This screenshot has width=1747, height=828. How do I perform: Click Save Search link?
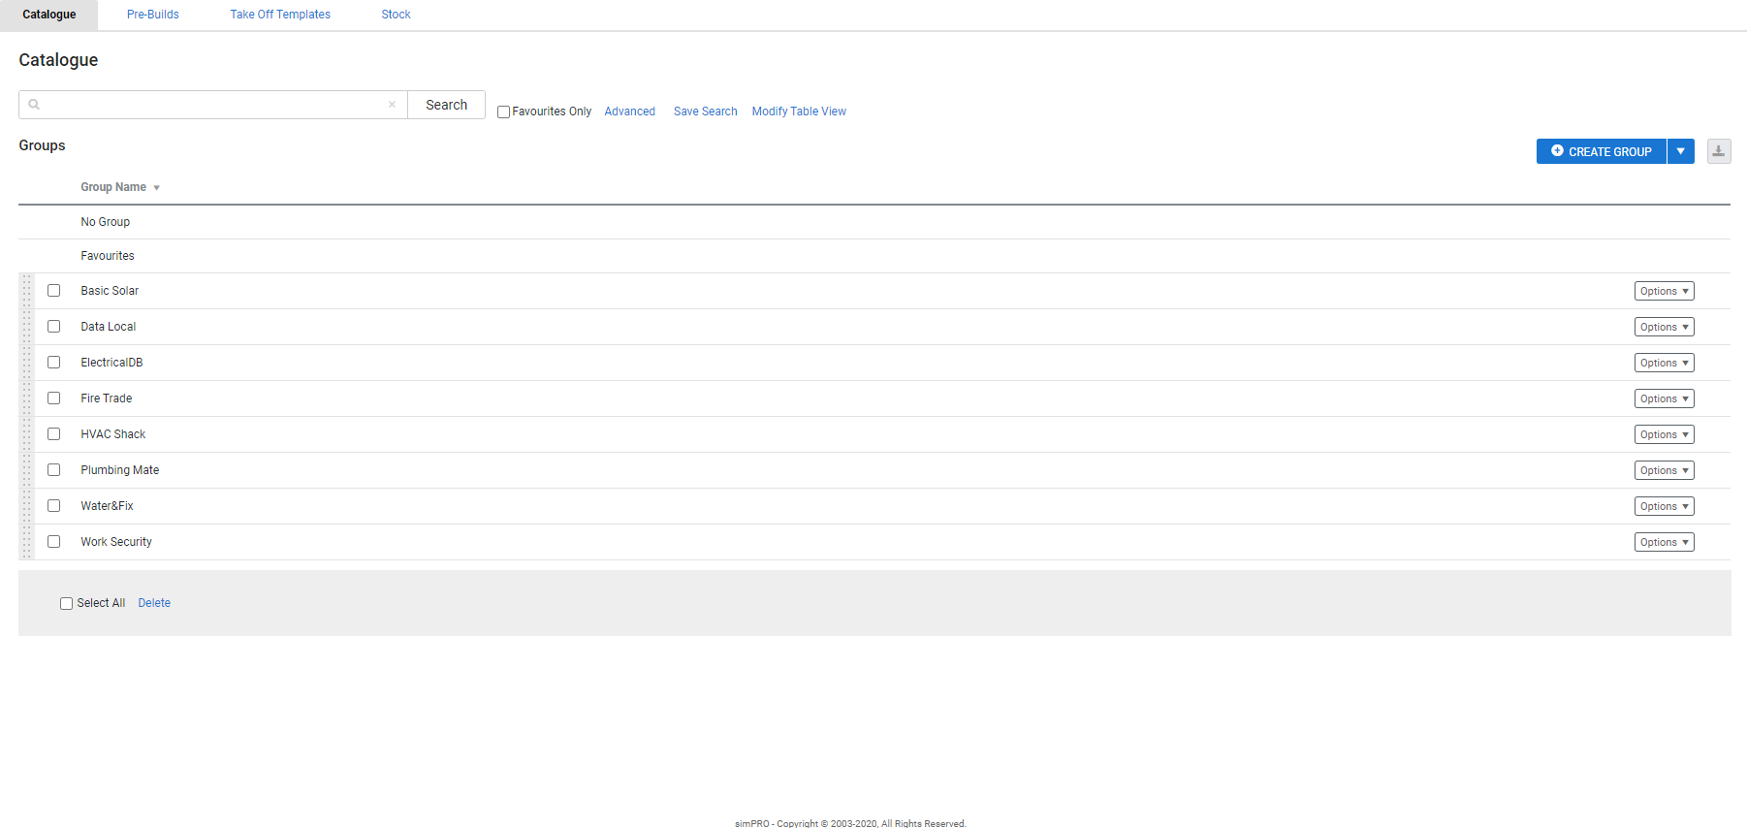[x=706, y=111]
